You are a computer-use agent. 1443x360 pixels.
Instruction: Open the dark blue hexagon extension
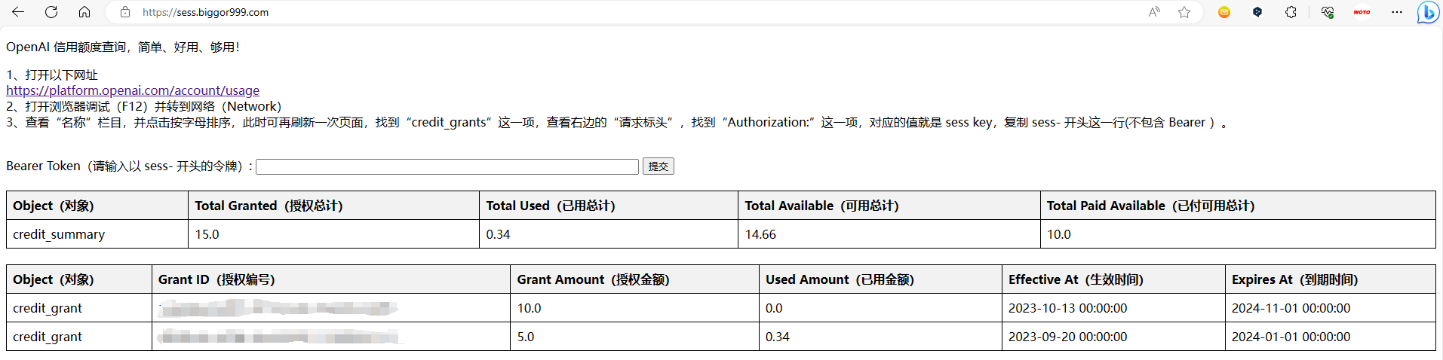(x=1257, y=12)
